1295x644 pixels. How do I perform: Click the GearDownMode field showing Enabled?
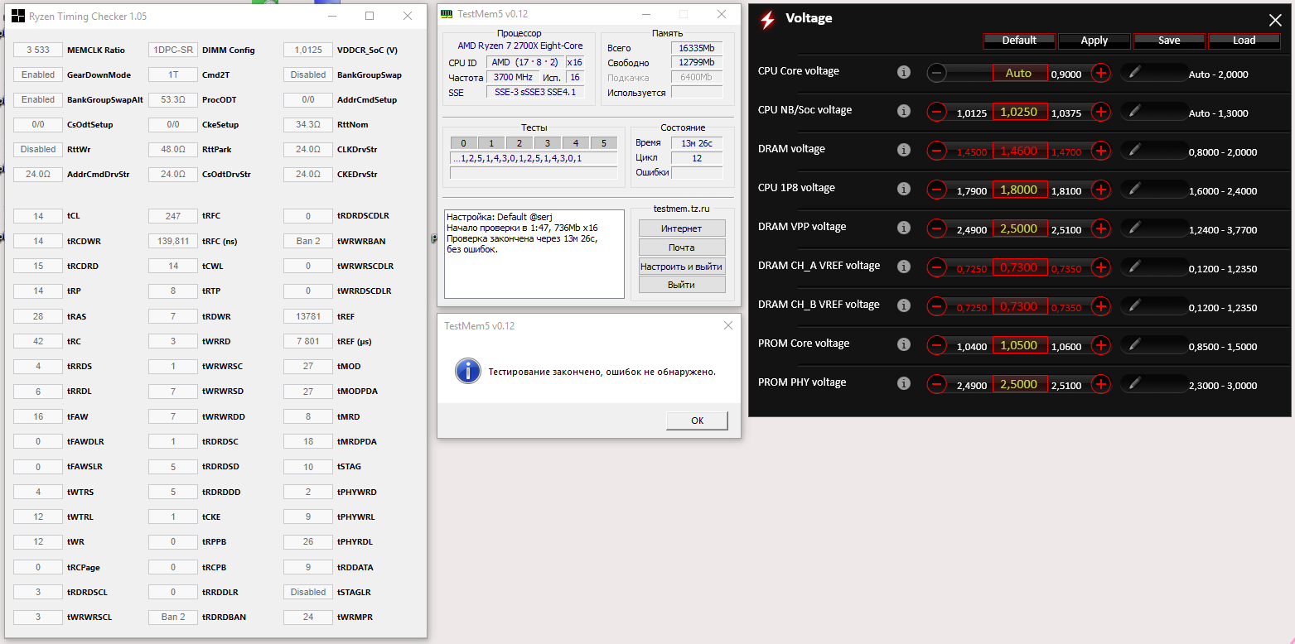point(38,74)
